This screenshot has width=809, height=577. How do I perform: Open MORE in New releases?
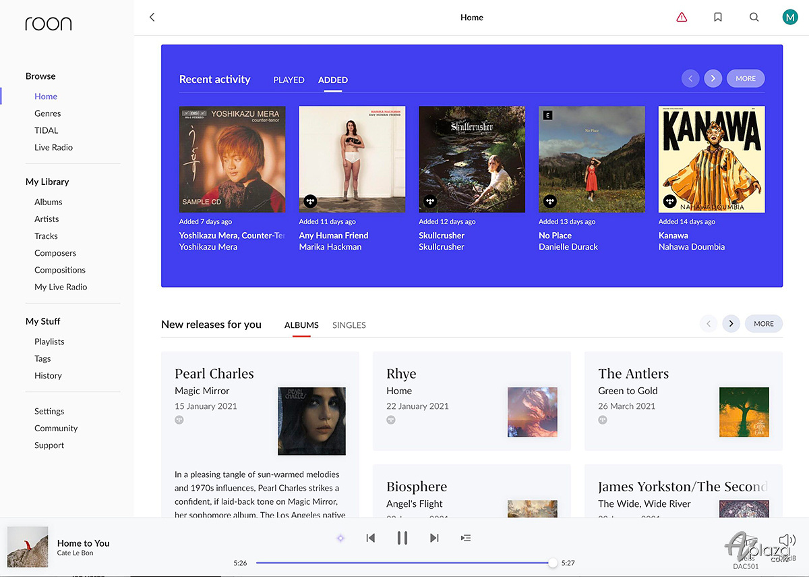(764, 324)
